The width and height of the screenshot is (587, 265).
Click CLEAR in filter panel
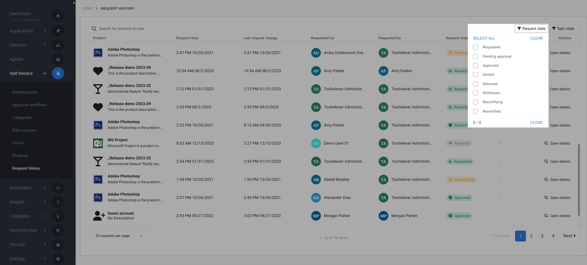click(x=536, y=38)
